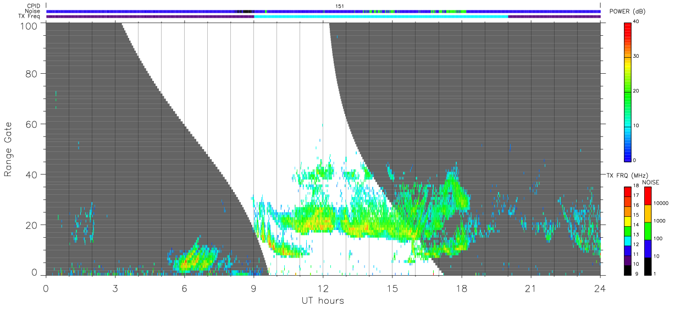The image size is (675, 312).
Task: Click the cyan section of the TX Freq strip
Action: [x=381, y=17]
